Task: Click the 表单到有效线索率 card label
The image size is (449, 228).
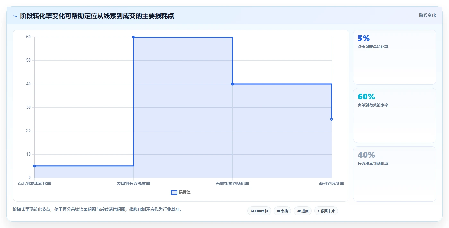Action: click(373, 105)
